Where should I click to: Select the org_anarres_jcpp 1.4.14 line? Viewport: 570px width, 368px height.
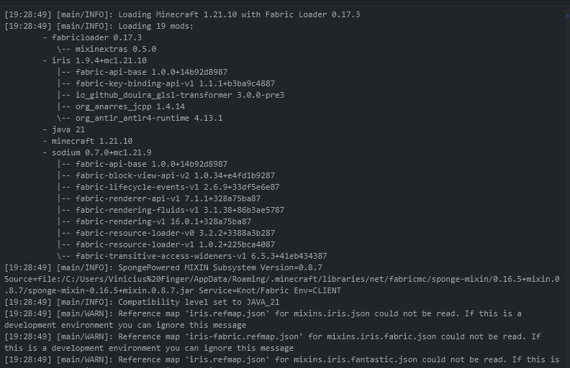130,106
